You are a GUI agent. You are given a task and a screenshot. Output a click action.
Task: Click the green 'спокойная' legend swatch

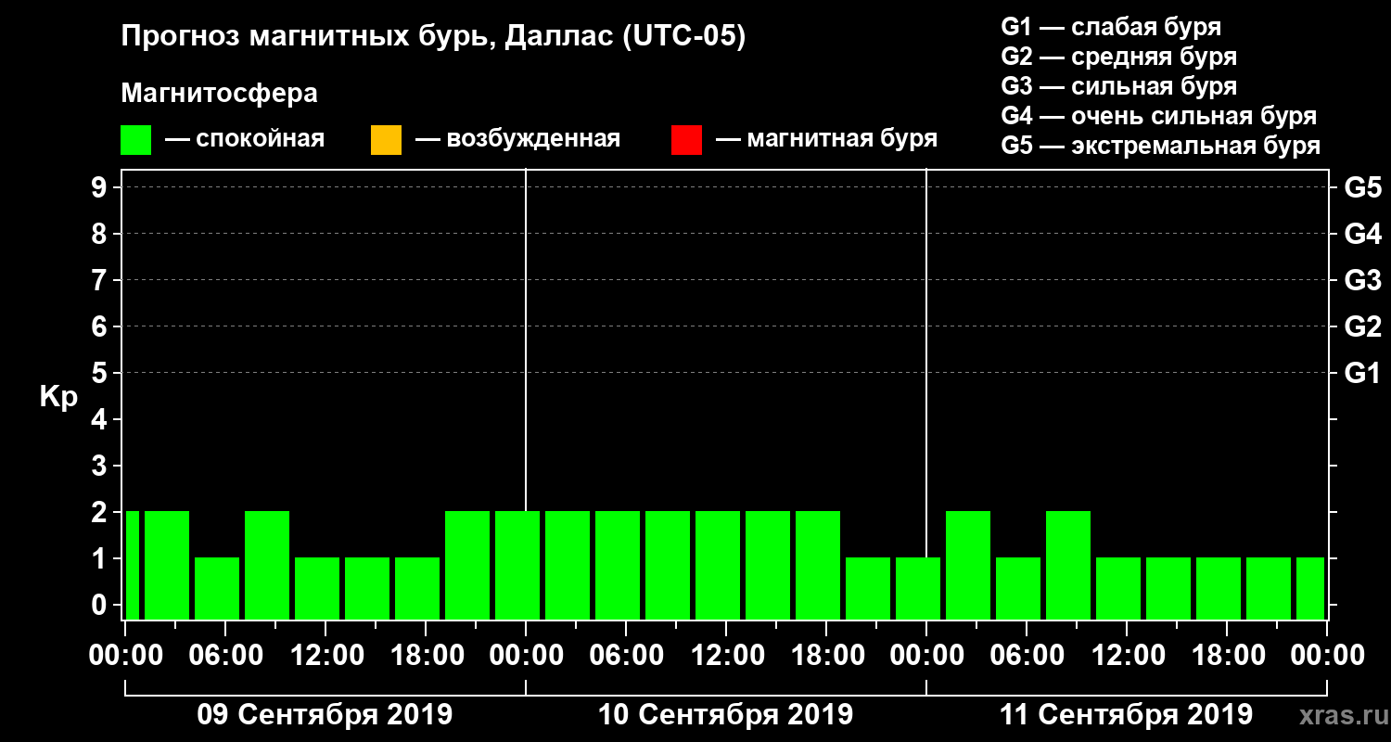tap(135, 140)
